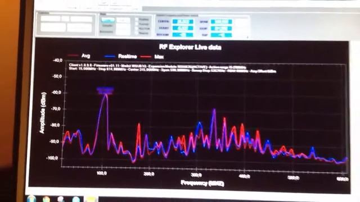
Task: Click the Hold button beside Run
Action: click(x=123, y=20)
